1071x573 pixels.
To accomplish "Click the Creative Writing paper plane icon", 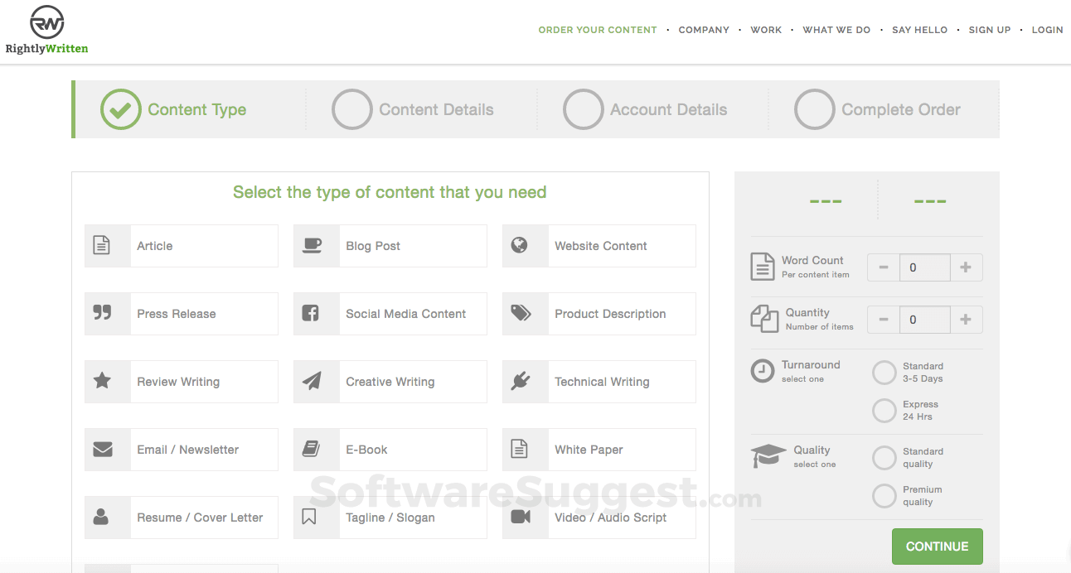I will point(316,382).
